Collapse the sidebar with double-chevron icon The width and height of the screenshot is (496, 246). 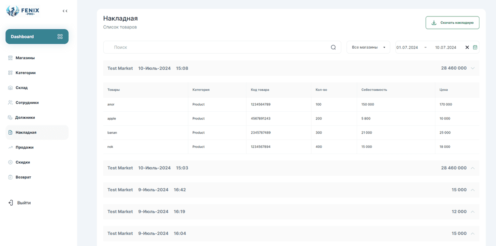pos(65,11)
